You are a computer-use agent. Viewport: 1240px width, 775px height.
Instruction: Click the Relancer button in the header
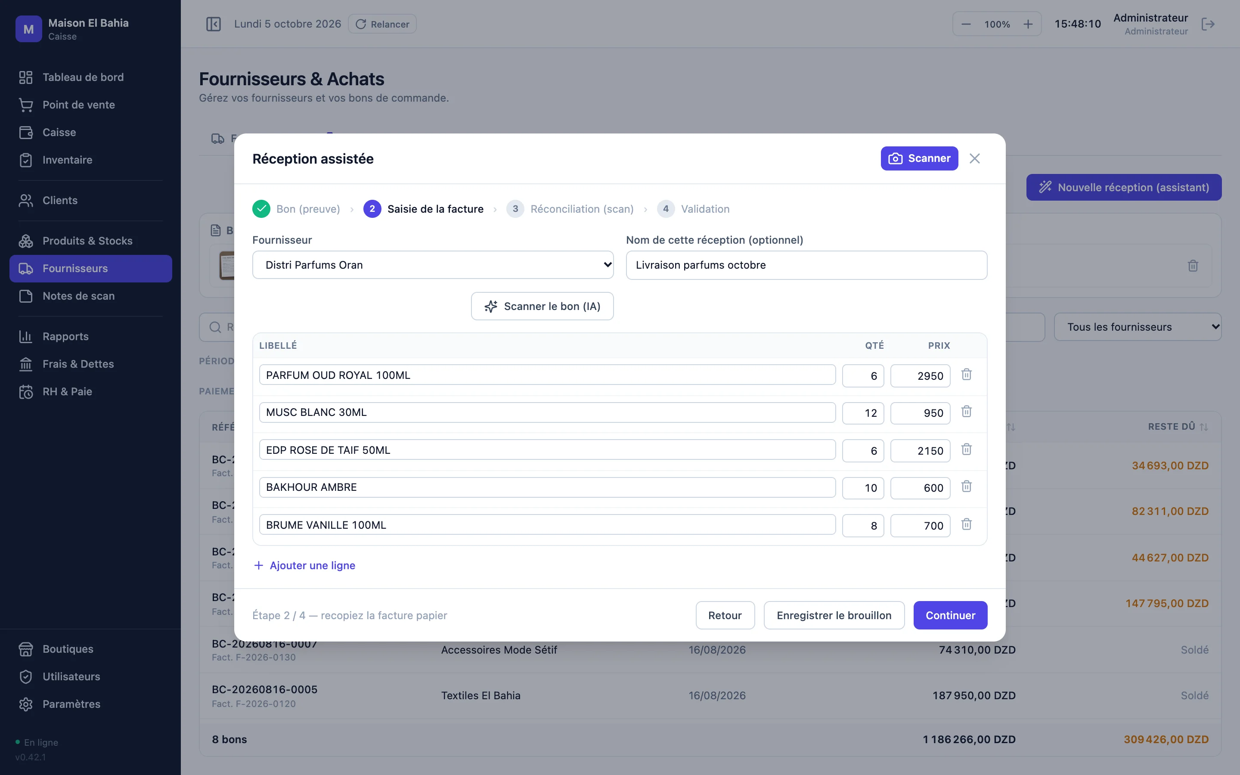coord(382,24)
